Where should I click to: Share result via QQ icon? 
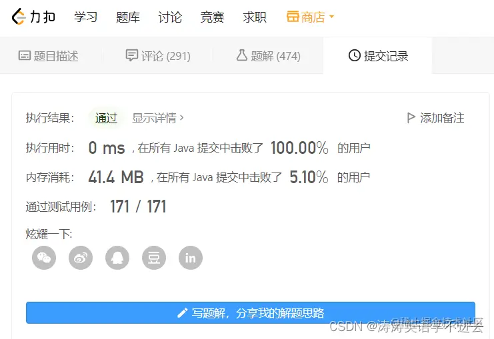tap(117, 258)
